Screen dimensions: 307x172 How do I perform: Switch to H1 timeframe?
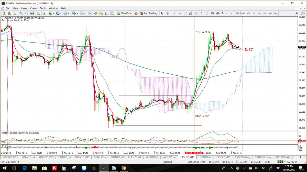pyautogui.click(x=254, y=13)
